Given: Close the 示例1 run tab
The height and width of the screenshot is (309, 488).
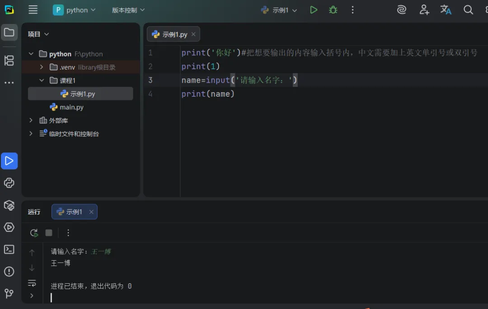Looking at the screenshot, I should pos(91,212).
